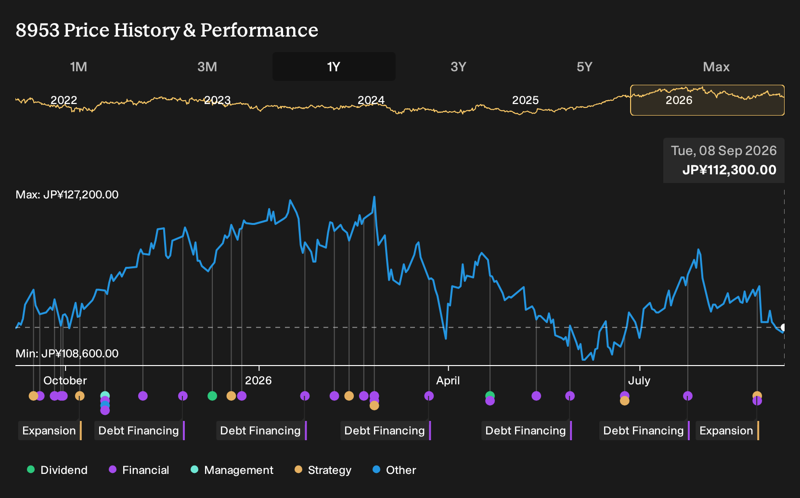Click the April axis label
Screen dimensions: 800x498
tap(448, 380)
